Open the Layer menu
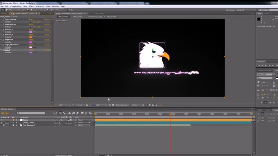 (x=25, y=6)
